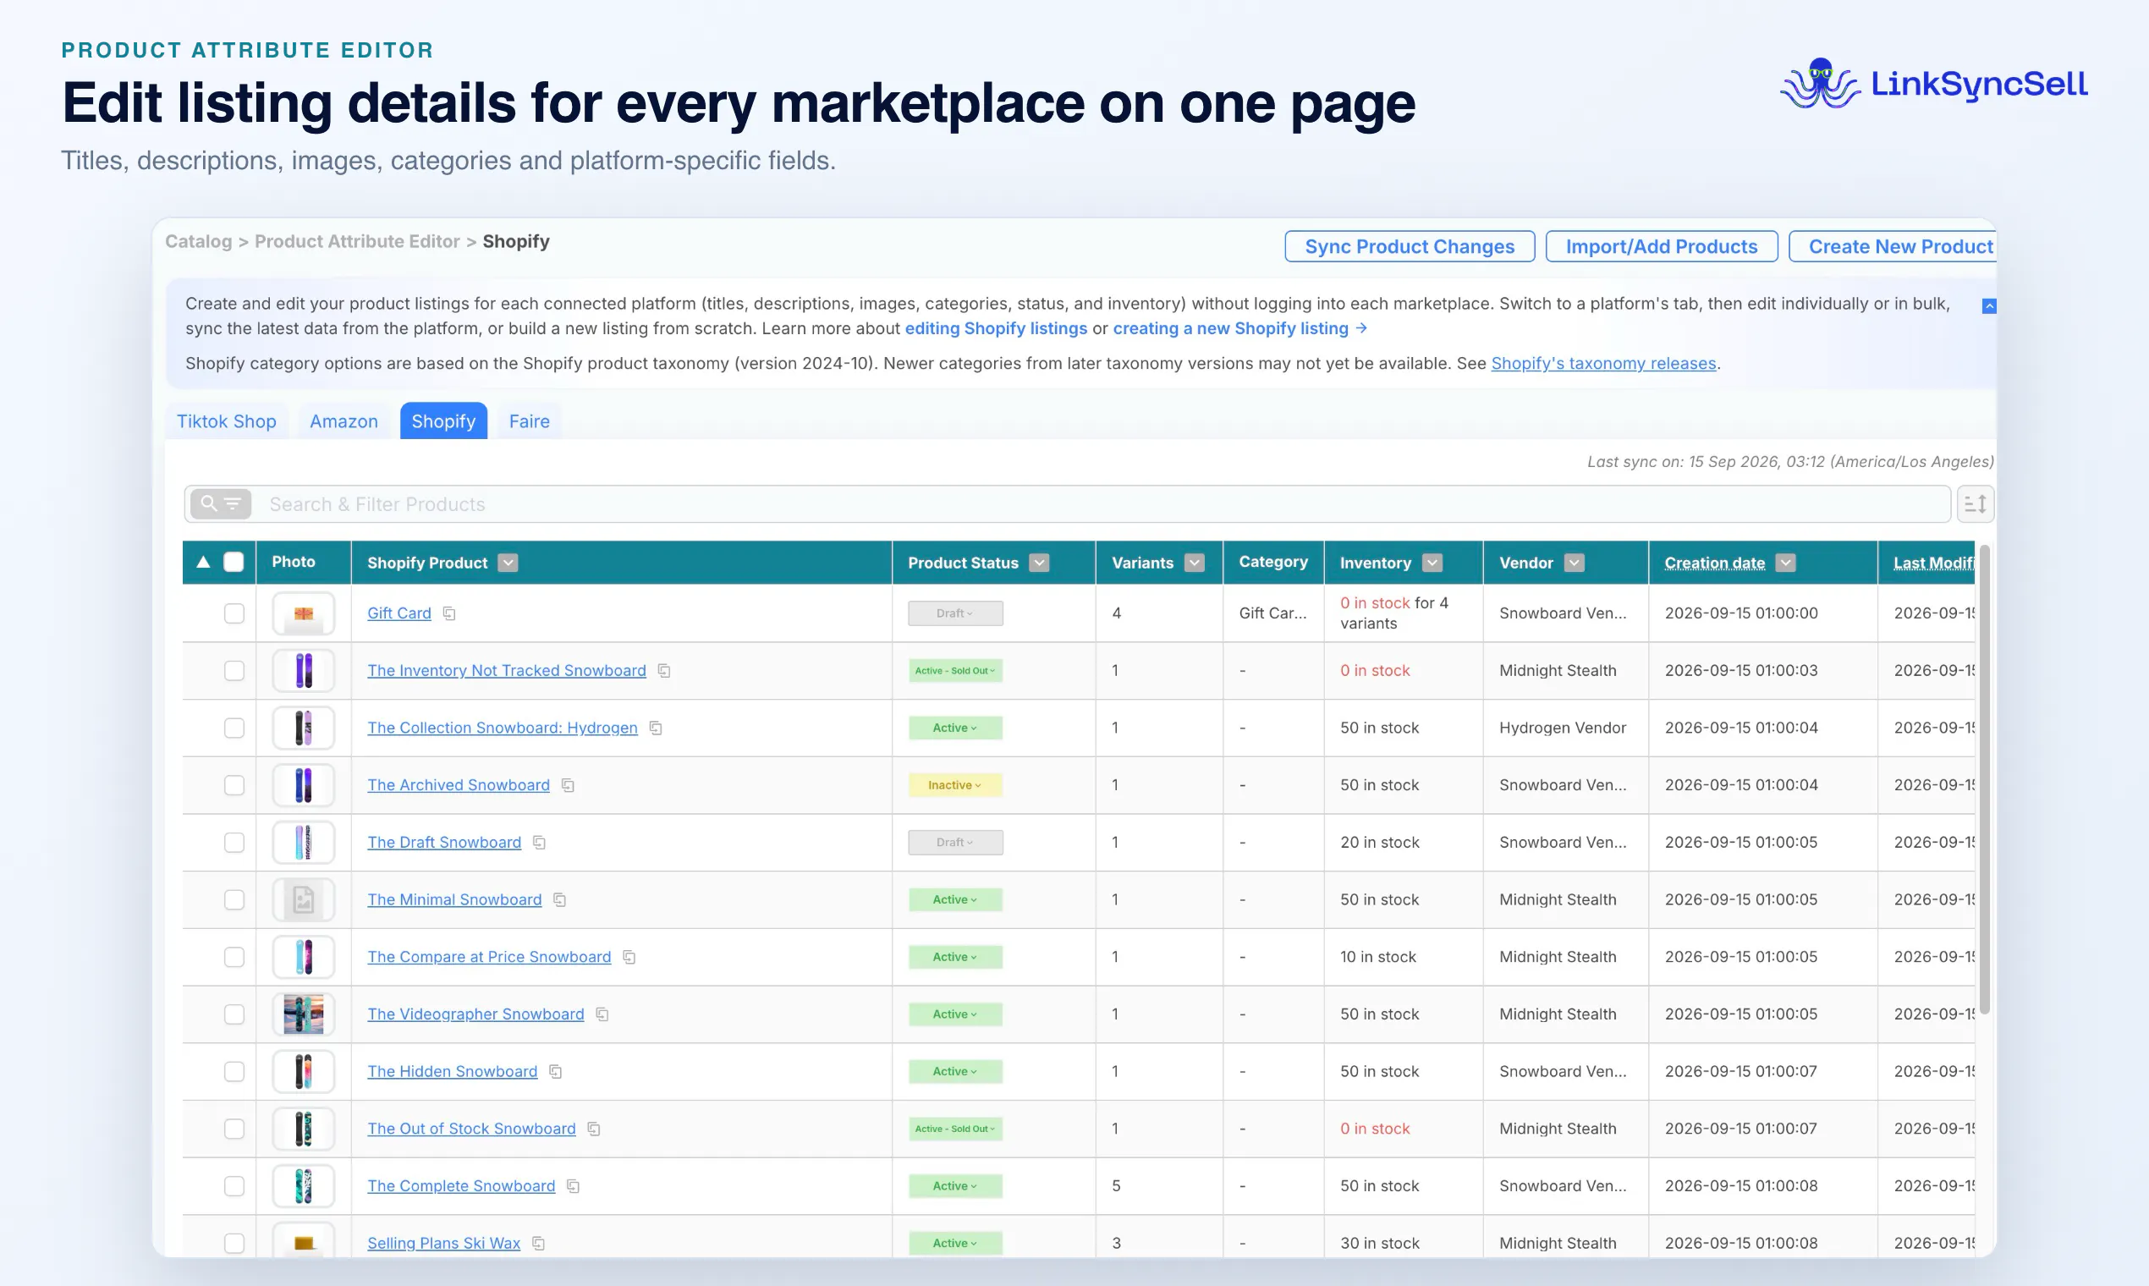Click copy icon beside The Minimal Snowboard
The width and height of the screenshot is (2149, 1286).
(560, 899)
